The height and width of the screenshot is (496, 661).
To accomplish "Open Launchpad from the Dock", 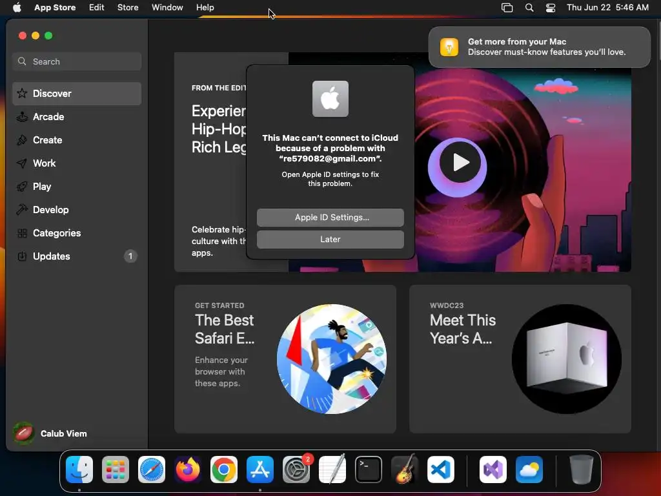I will [x=115, y=469].
